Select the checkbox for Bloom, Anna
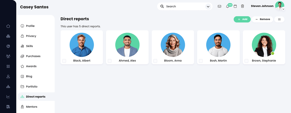291x113 pixels. pyautogui.click(x=155, y=61)
